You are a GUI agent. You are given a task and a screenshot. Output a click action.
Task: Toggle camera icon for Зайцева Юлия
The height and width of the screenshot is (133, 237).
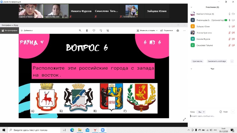(233, 26)
